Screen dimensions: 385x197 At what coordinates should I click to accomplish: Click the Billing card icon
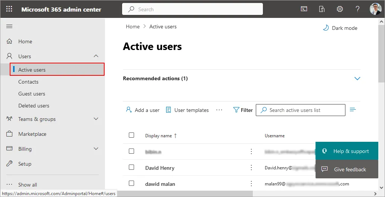[x=9, y=148]
